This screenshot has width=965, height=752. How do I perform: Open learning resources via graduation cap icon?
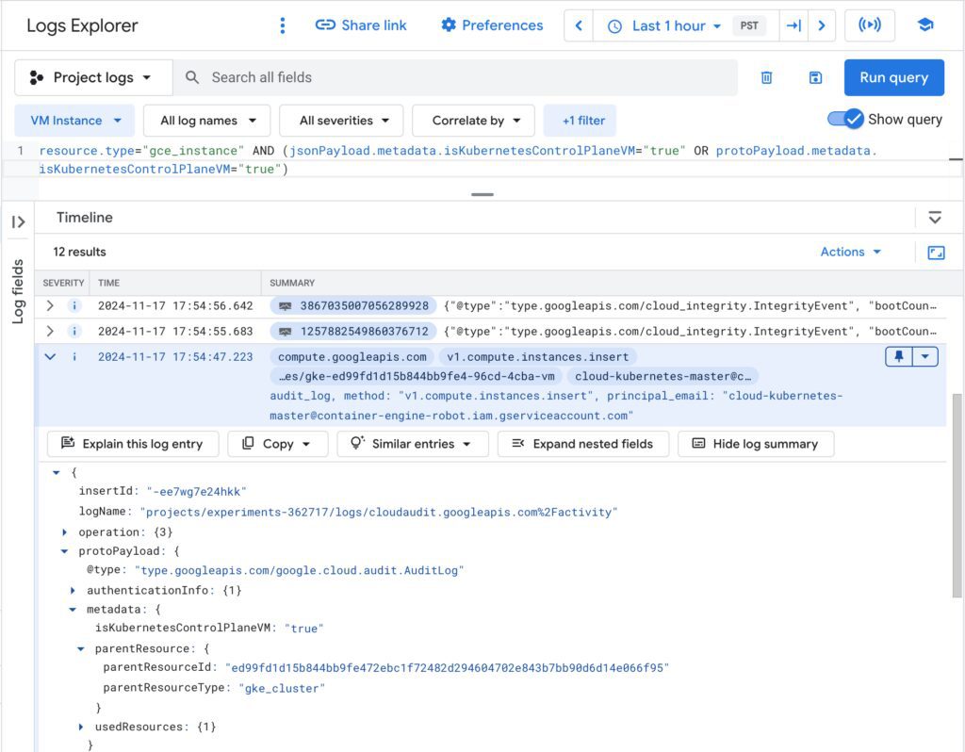(x=924, y=25)
